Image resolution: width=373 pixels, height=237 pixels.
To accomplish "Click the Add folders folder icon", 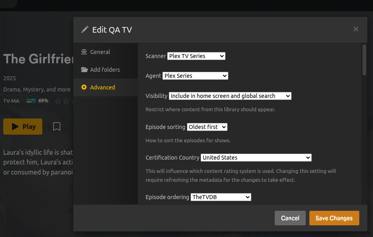I will coord(84,70).
